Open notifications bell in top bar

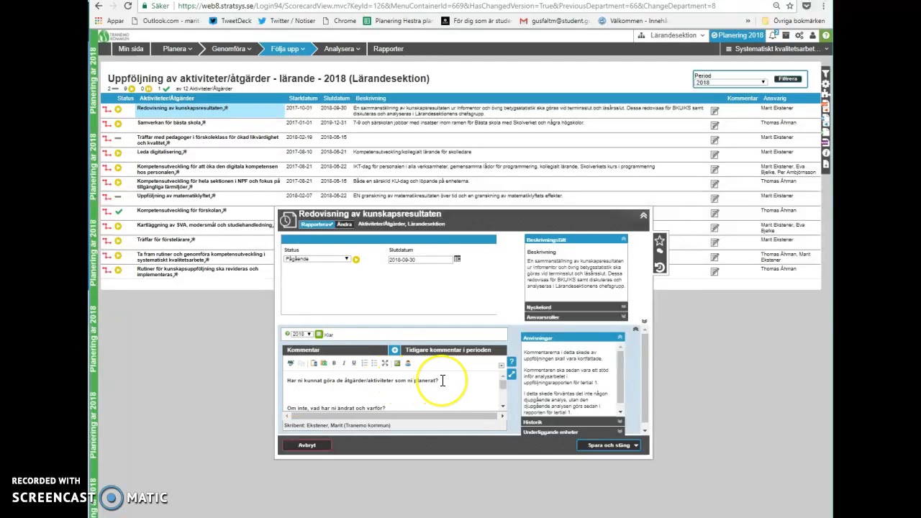pos(773,35)
